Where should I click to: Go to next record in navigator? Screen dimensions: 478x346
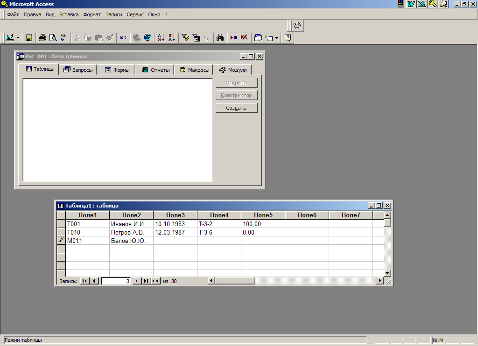[137, 281]
